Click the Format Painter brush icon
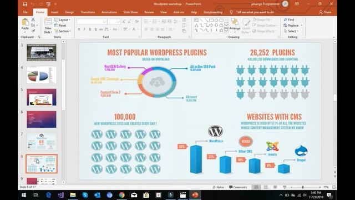This screenshot has height=200, width=355. 33,31
